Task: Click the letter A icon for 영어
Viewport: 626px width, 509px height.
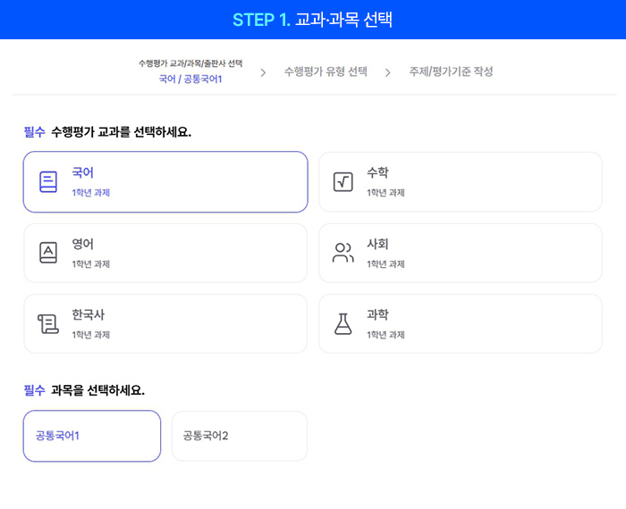Action: pos(48,253)
